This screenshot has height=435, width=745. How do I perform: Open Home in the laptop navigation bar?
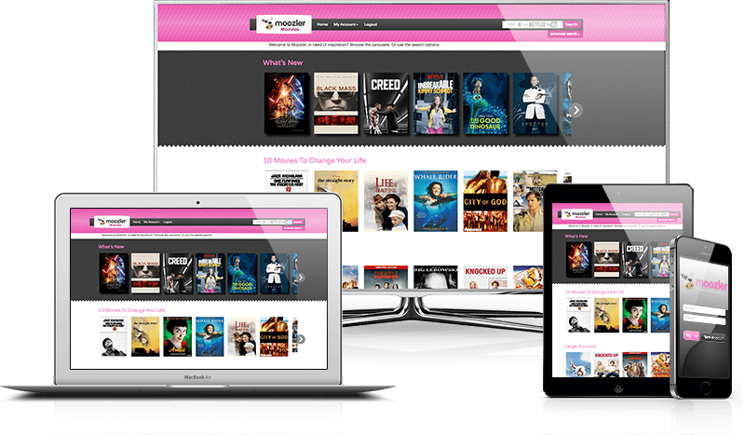136,222
